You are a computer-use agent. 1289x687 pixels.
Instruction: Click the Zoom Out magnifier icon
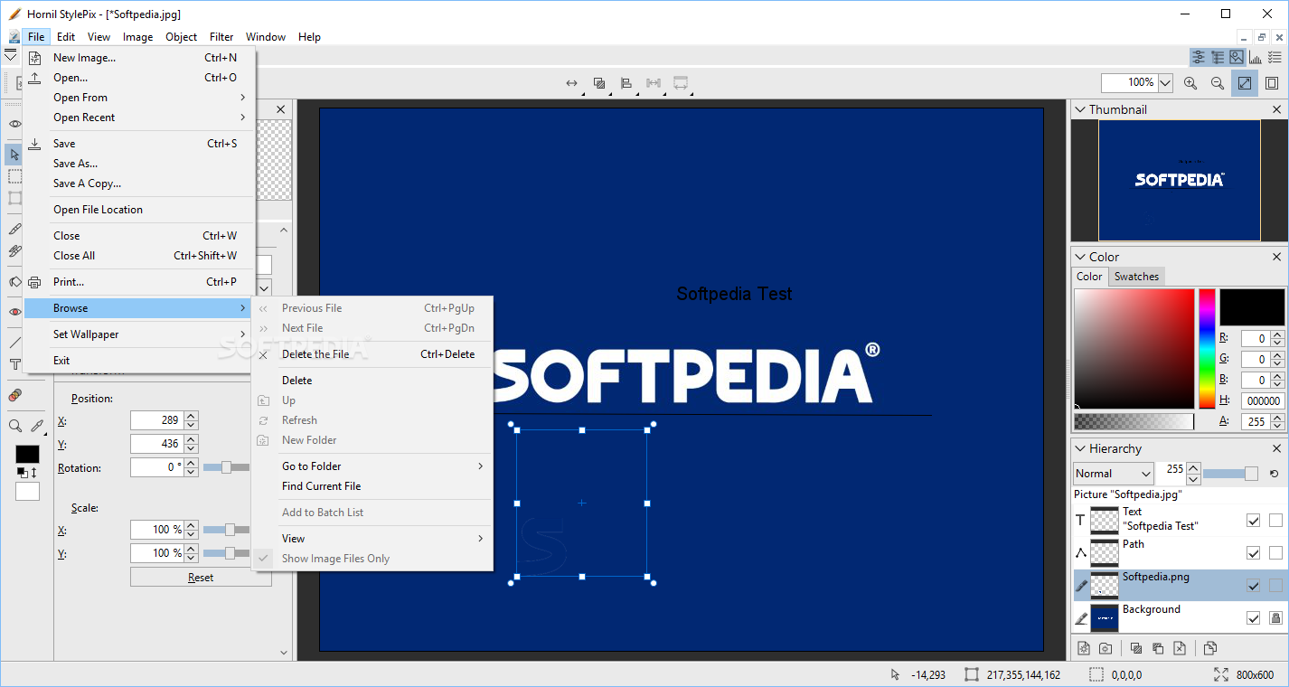tap(1218, 83)
